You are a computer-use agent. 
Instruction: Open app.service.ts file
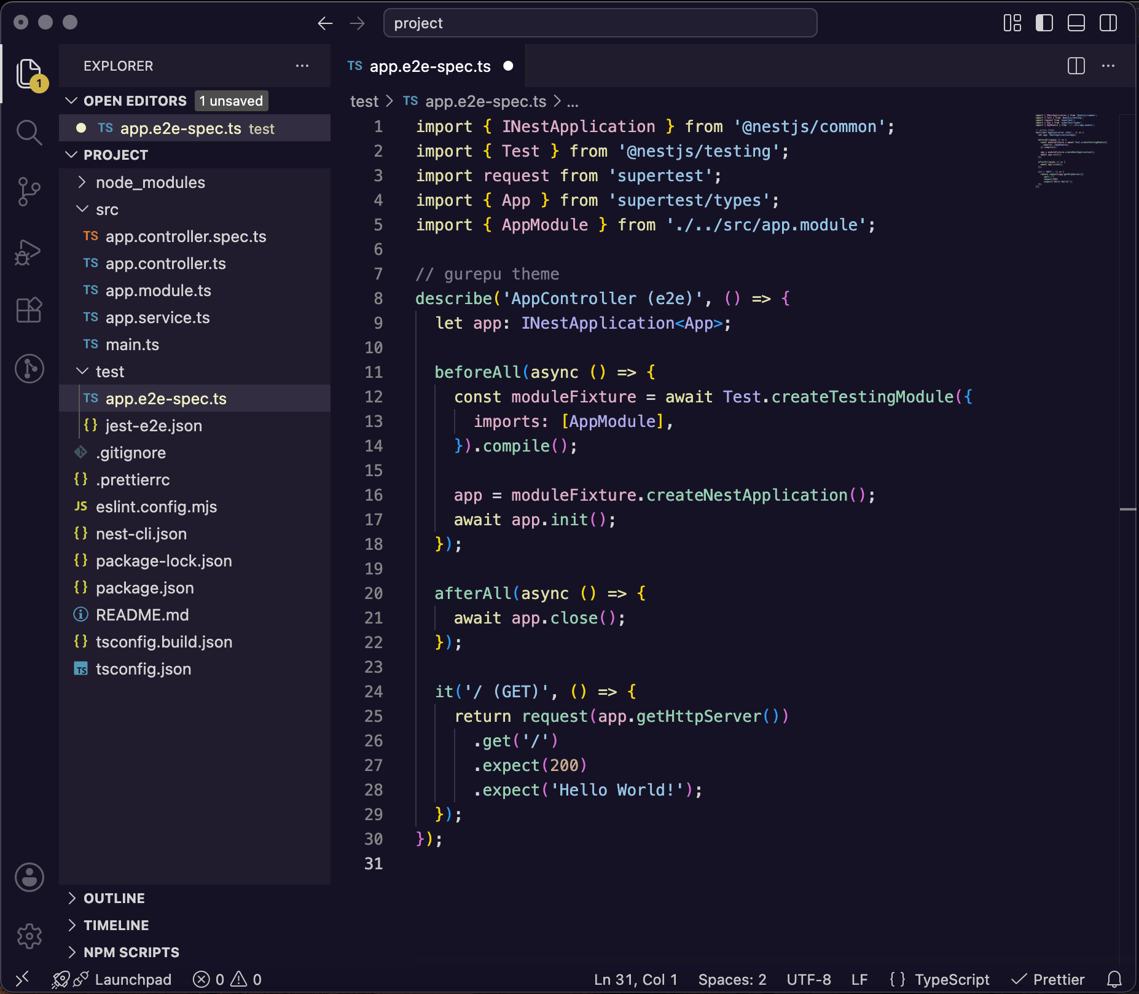195,318
